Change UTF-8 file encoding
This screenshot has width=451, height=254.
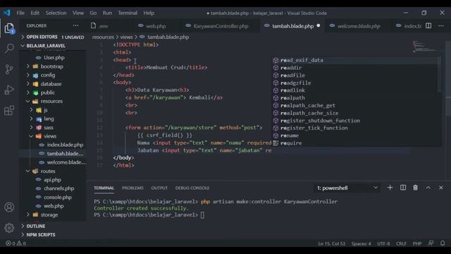383,243
